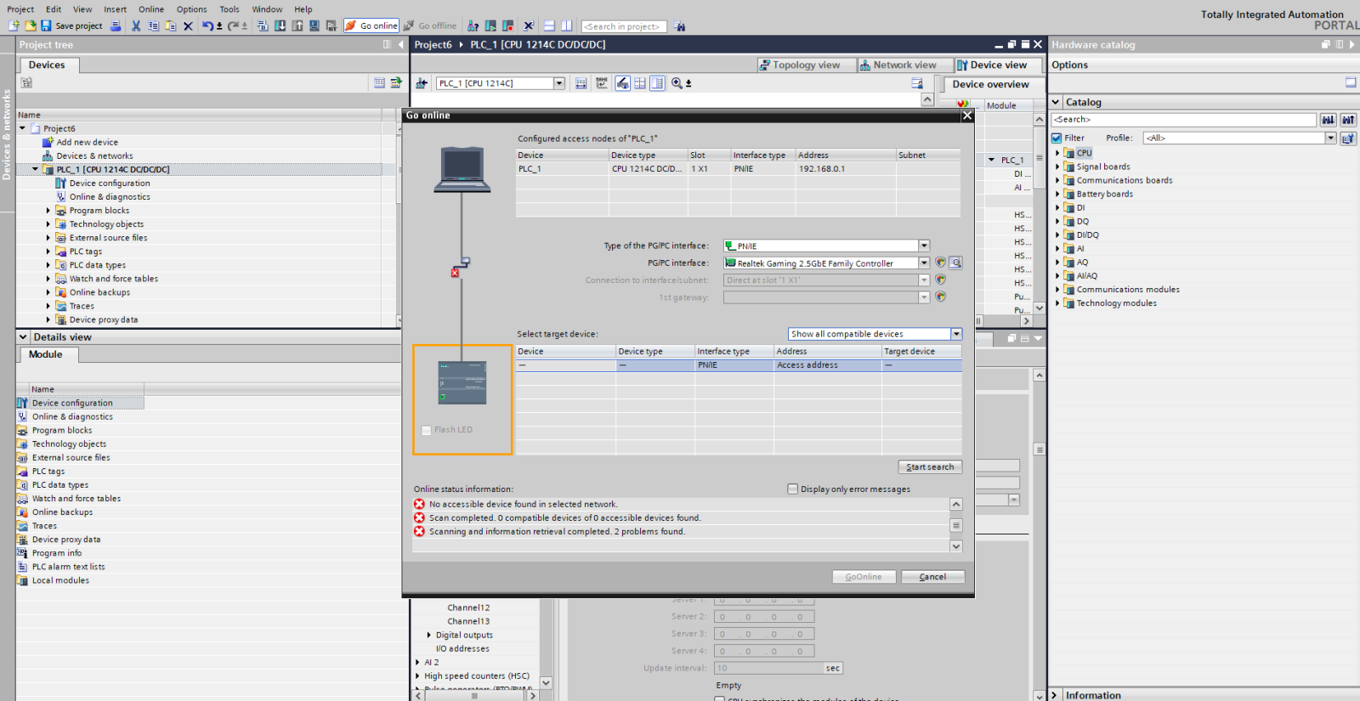1360x701 pixels.
Task: Open the Show all compatible devices dropdown
Action: (956, 334)
